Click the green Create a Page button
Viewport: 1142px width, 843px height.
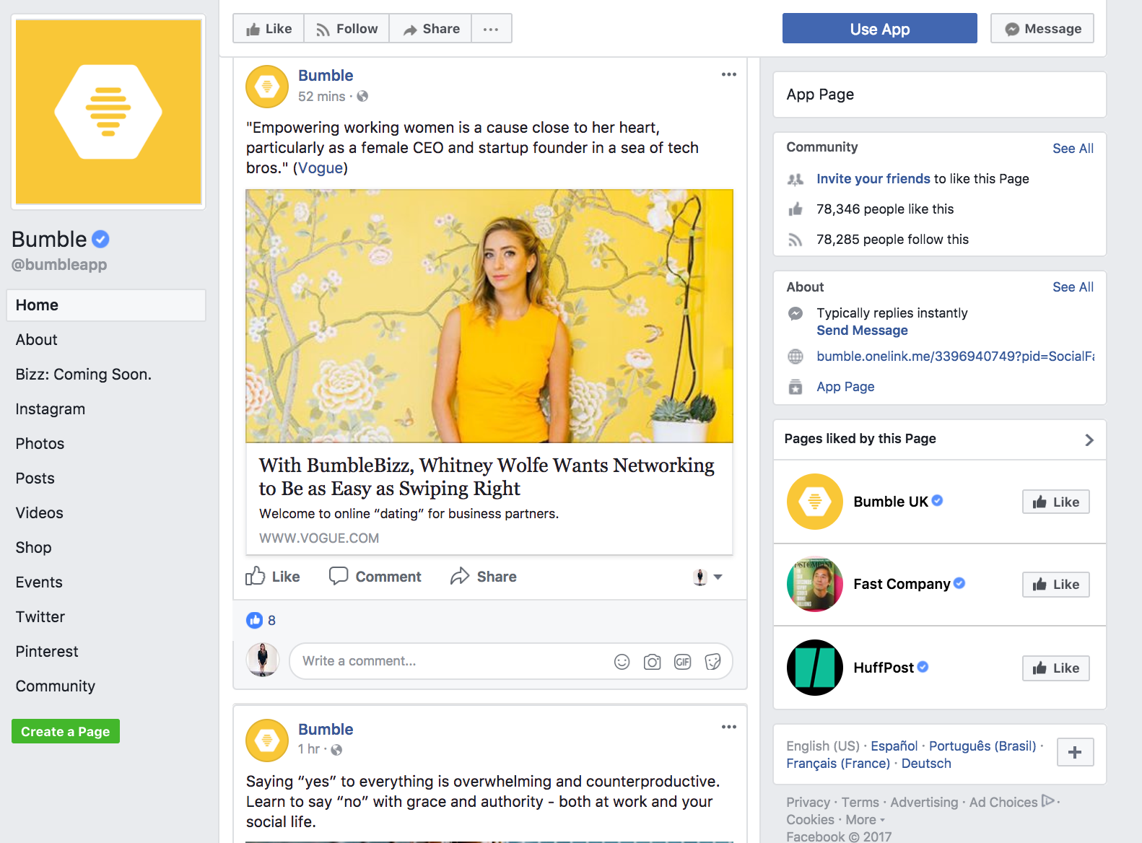tap(66, 731)
